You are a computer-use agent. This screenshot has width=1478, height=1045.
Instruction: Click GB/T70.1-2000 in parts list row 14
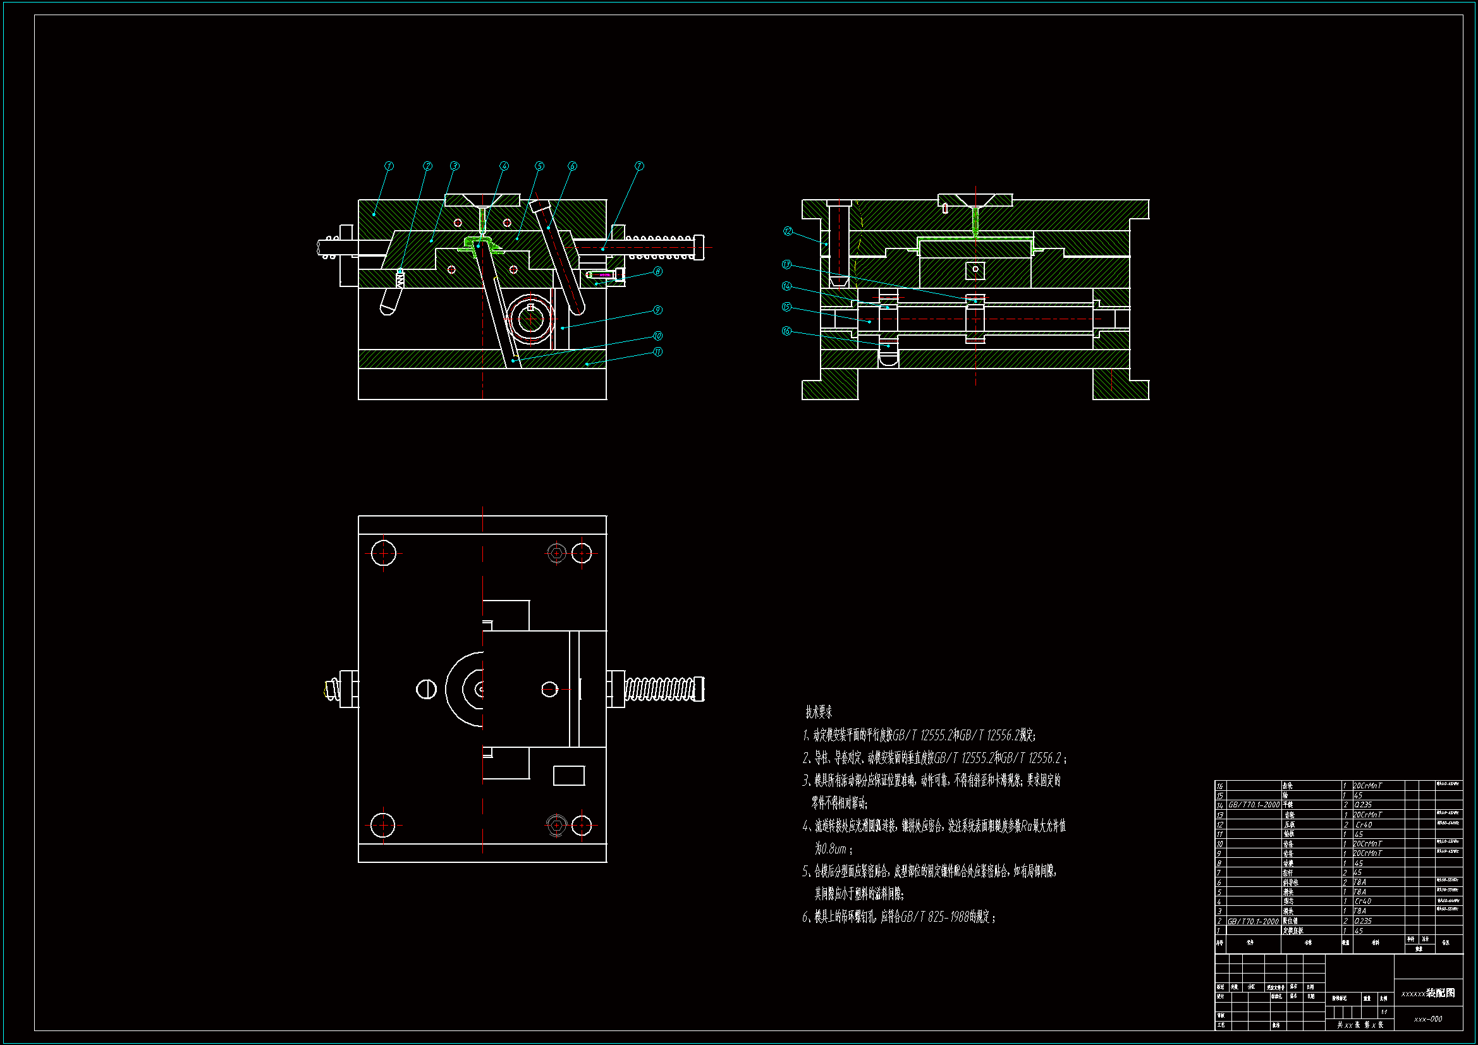(x=1254, y=805)
